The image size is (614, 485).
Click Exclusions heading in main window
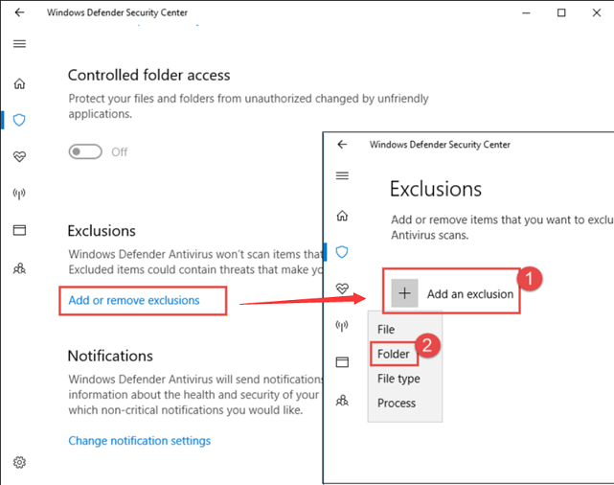click(x=102, y=231)
